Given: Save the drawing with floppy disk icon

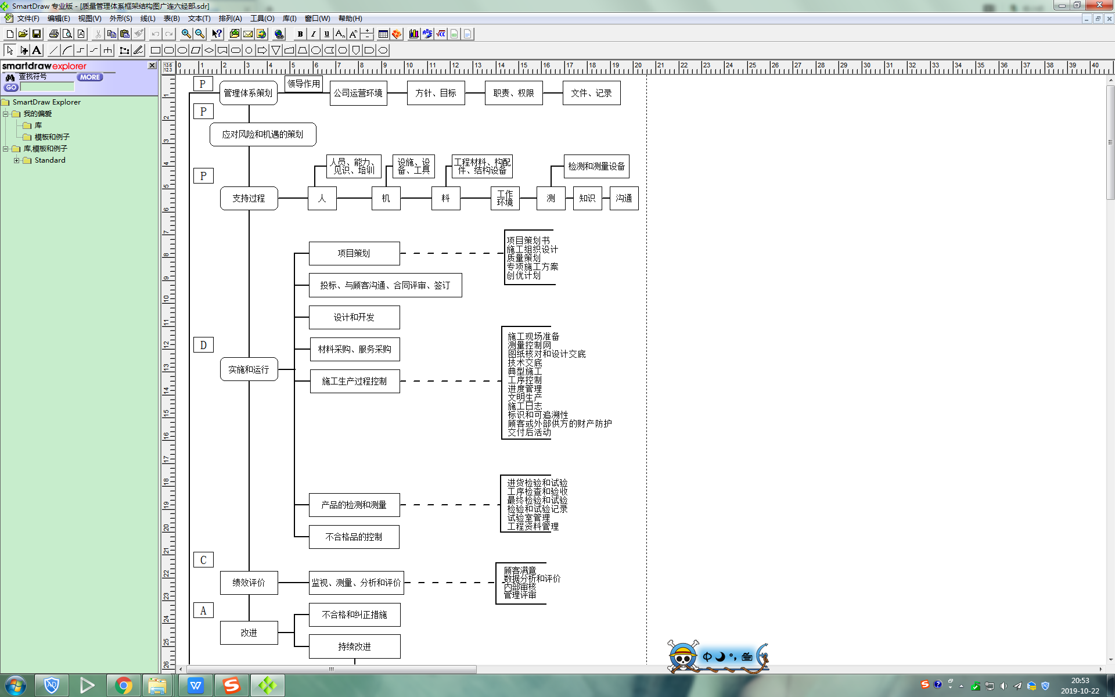Looking at the screenshot, I should (37, 34).
